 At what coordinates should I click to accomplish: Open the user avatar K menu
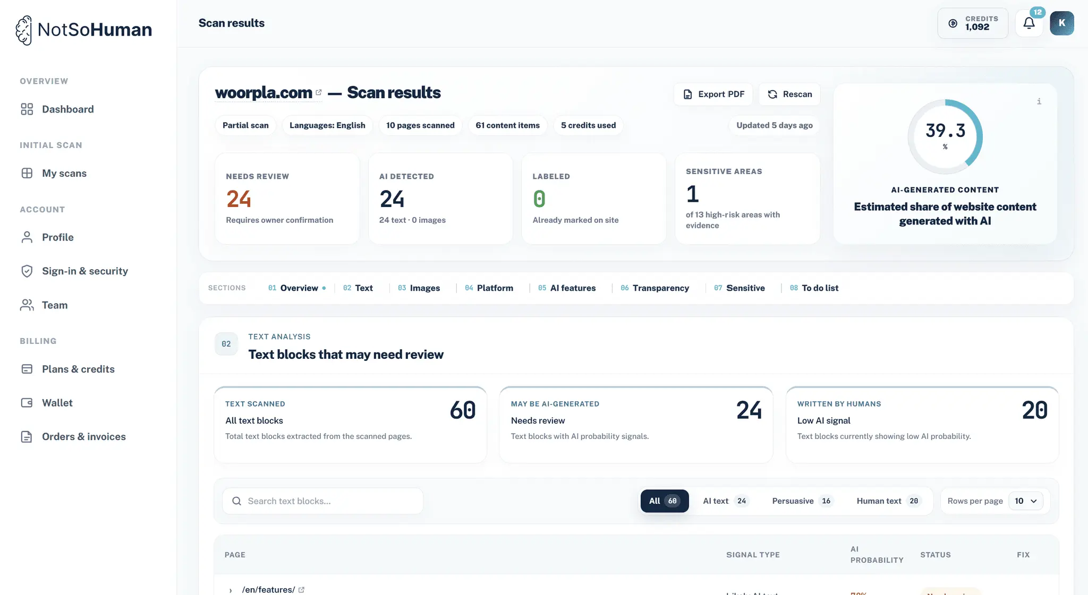click(x=1062, y=23)
